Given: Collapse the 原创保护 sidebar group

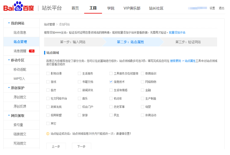Looking at the screenshot, I should [x=9, y=88].
